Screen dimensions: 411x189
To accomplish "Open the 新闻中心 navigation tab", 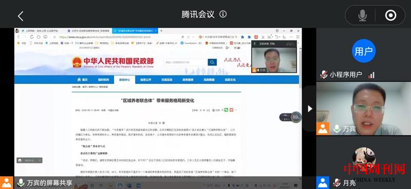I will point(124,80).
